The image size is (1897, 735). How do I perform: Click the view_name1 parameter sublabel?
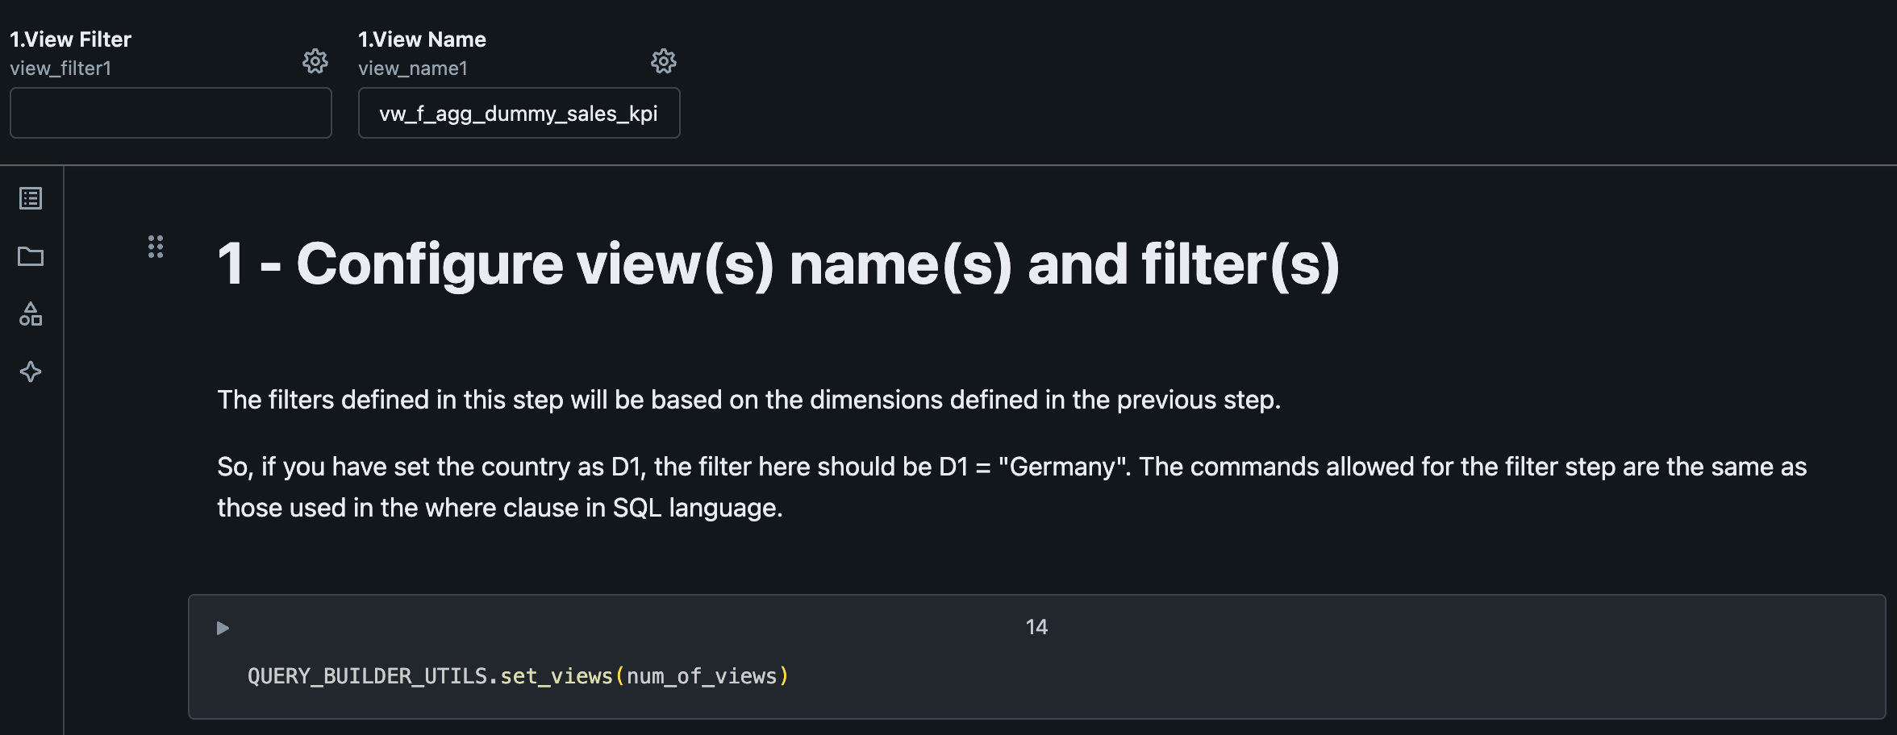[x=413, y=69]
